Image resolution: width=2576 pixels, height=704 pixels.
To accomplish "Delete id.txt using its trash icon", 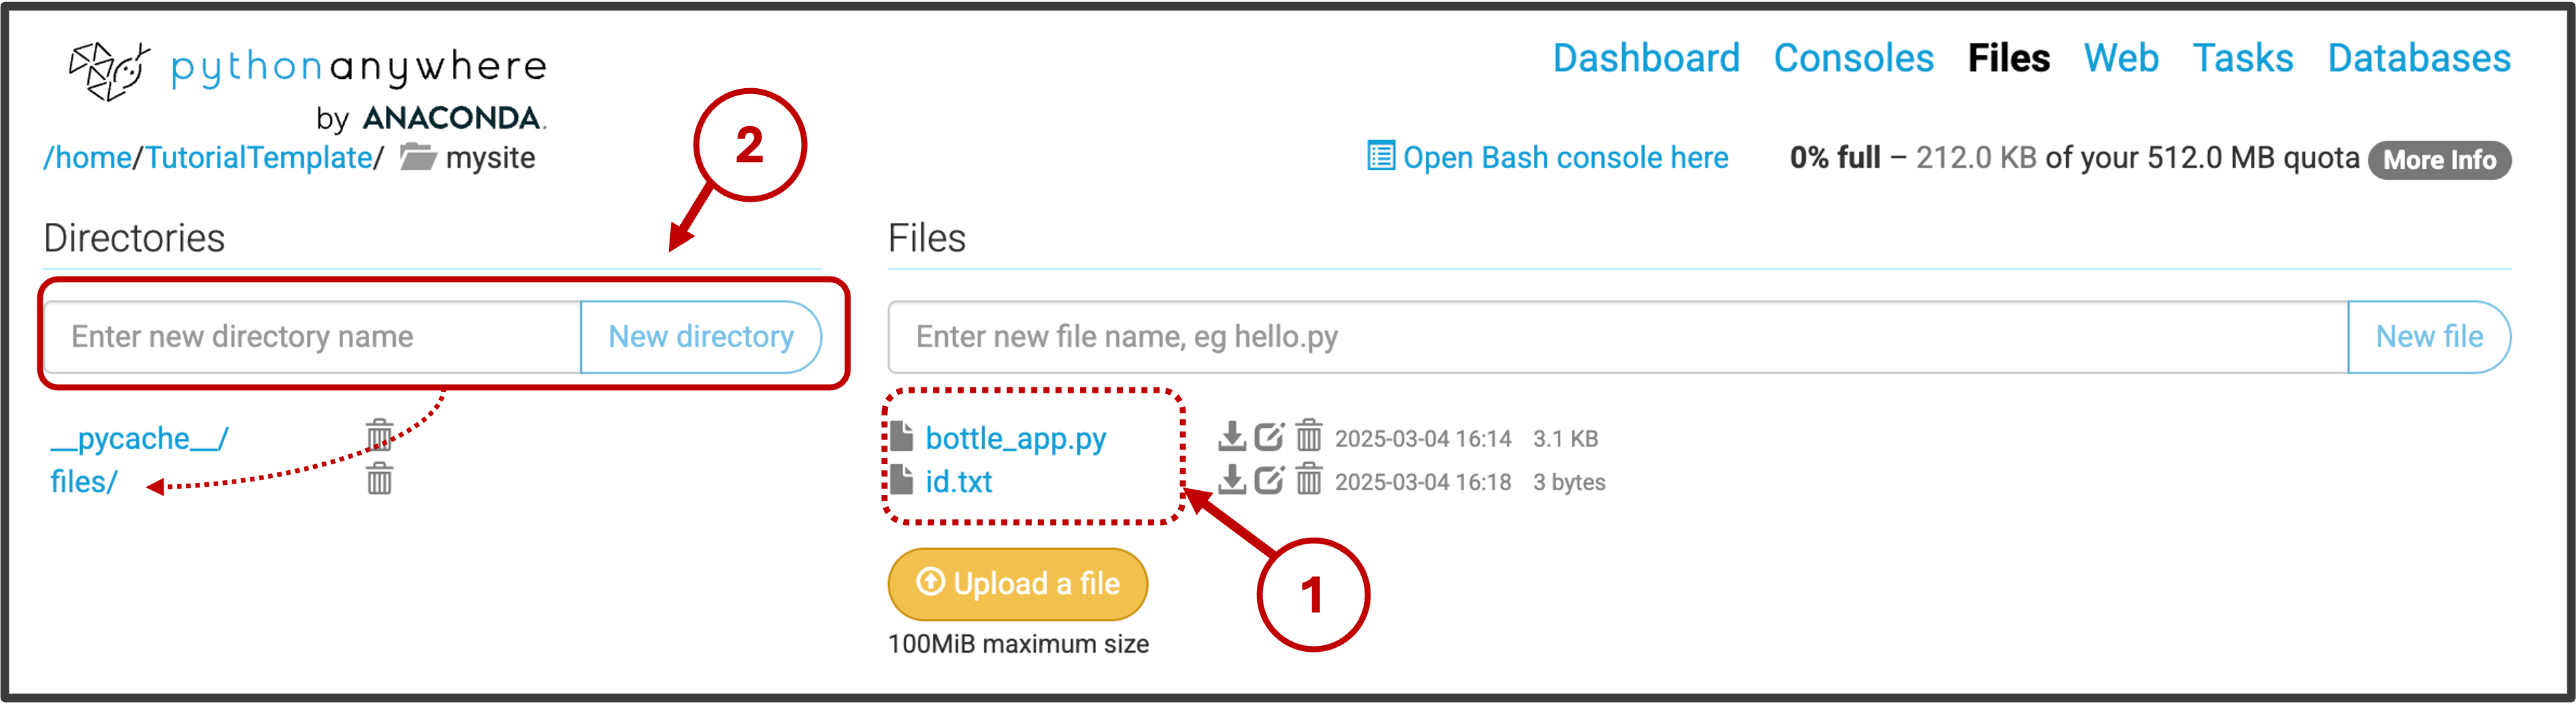I will point(1308,480).
